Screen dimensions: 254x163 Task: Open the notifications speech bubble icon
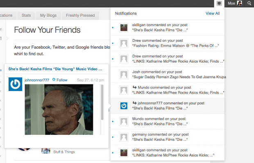click(x=219, y=3)
